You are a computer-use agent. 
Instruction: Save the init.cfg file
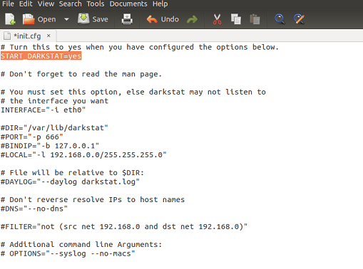pos(93,19)
